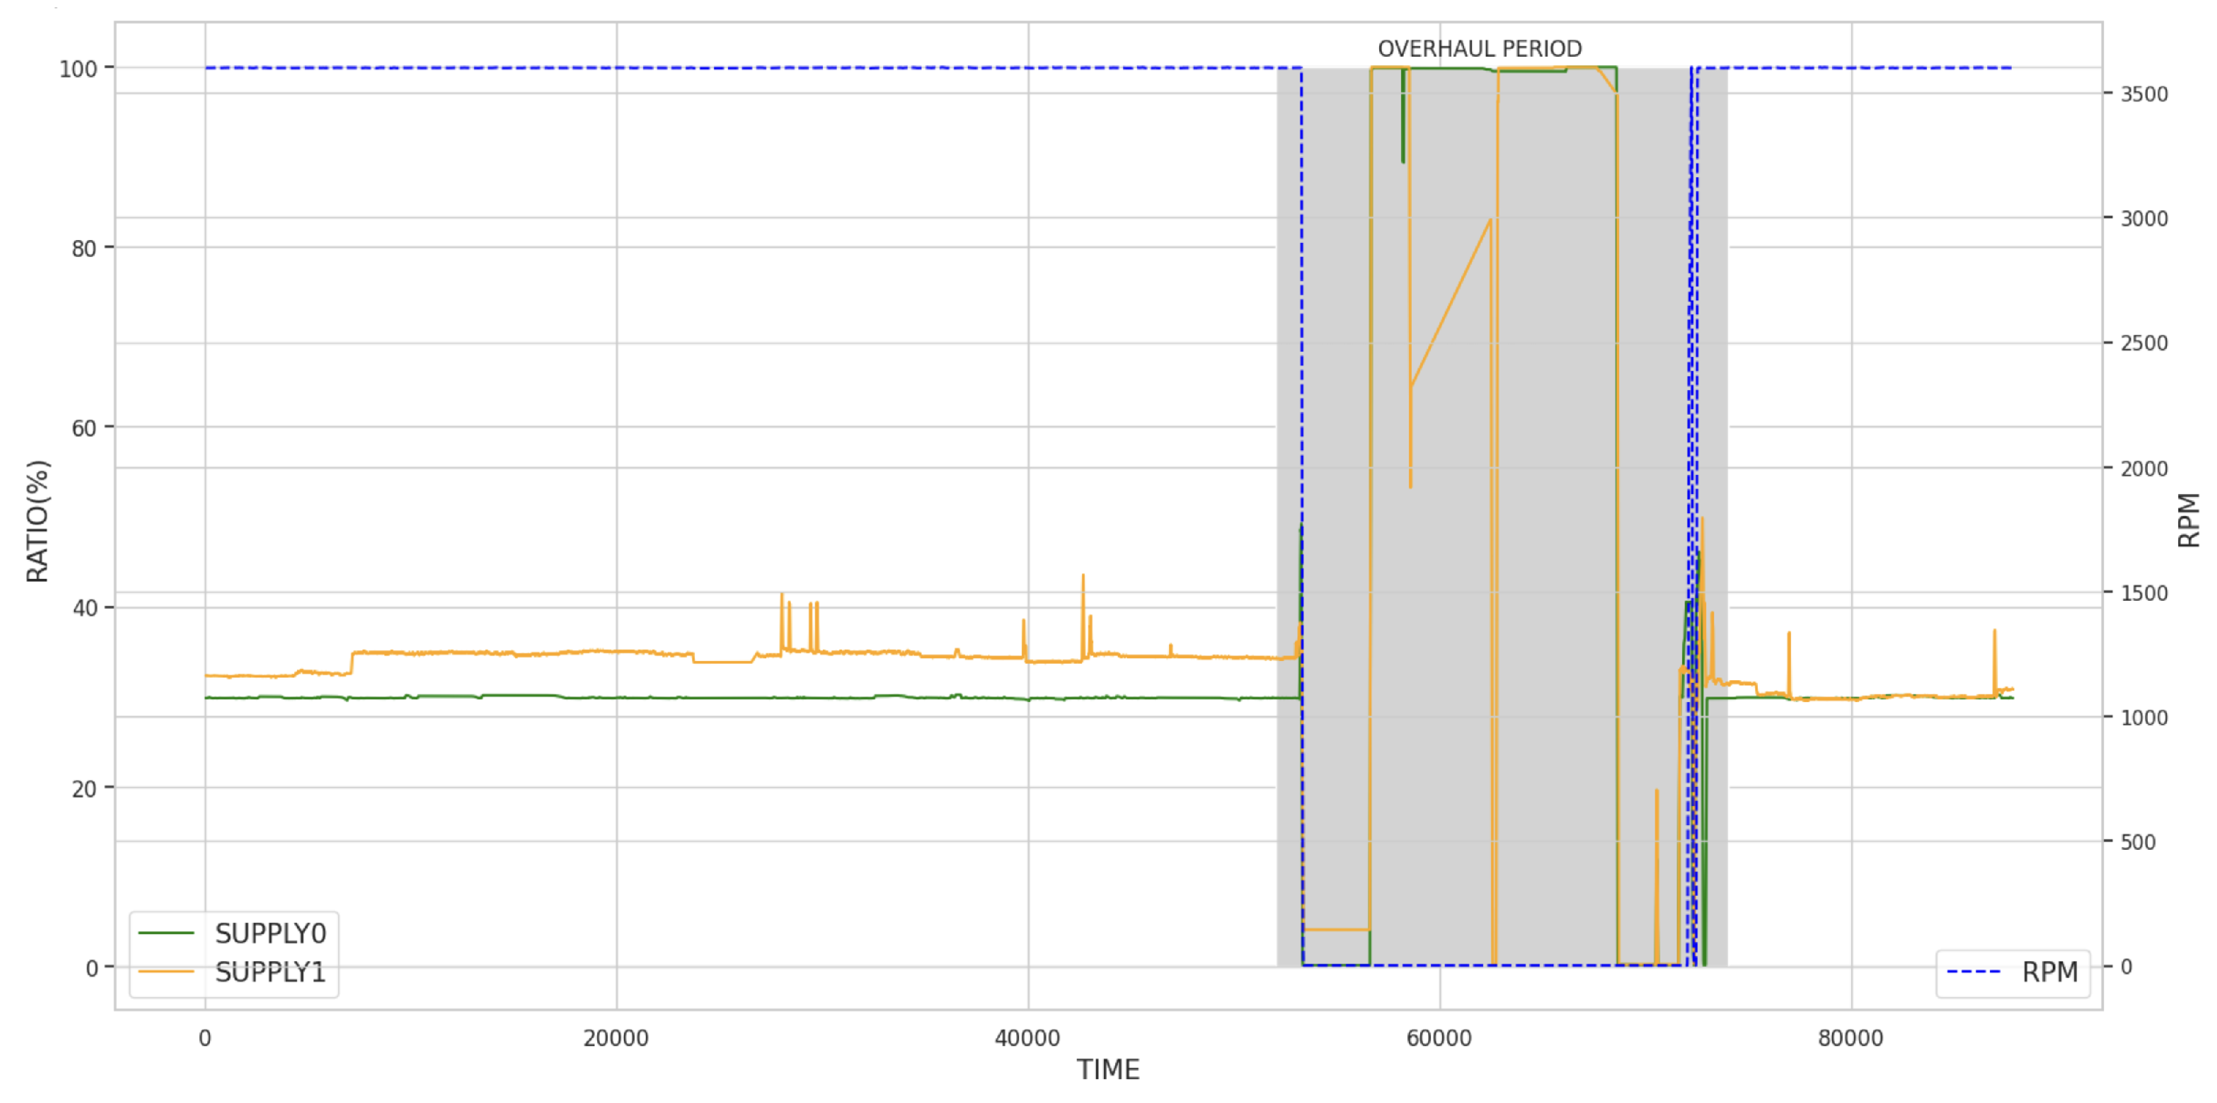The image size is (2217, 1103).
Task: Click the 3500 tick on right axis
Action: (2144, 94)
